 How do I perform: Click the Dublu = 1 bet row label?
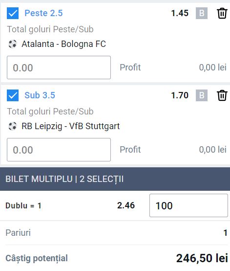(x=23, y=205)
